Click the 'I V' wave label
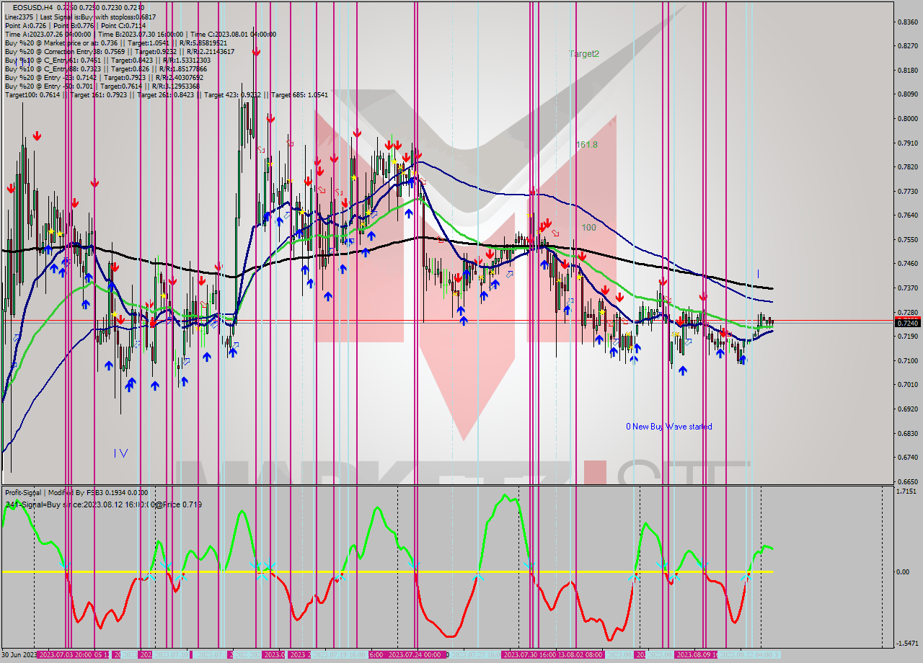 120,453
